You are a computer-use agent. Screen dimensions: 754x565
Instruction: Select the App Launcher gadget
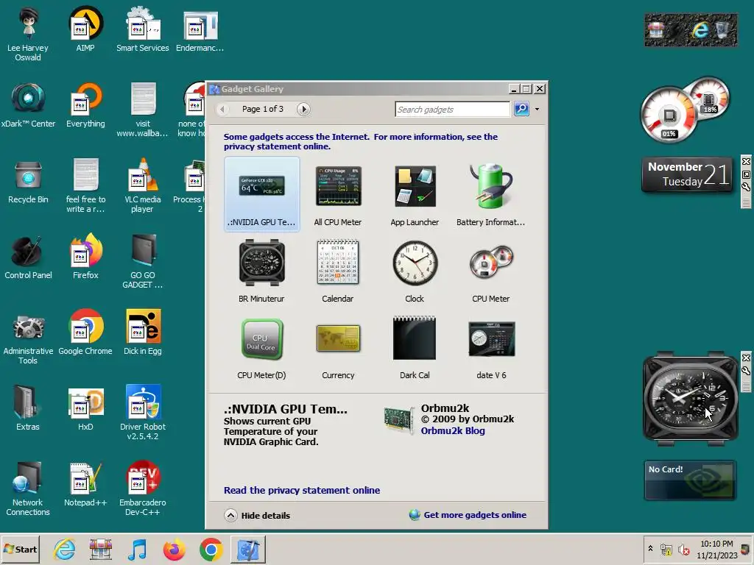(x=415, y=194)
